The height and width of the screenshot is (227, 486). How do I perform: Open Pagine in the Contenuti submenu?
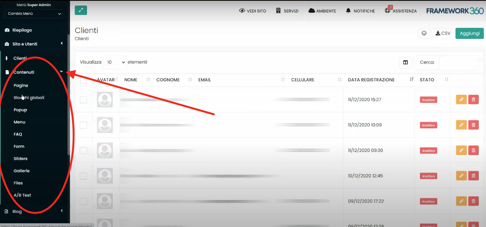click(x=21, y=85)
